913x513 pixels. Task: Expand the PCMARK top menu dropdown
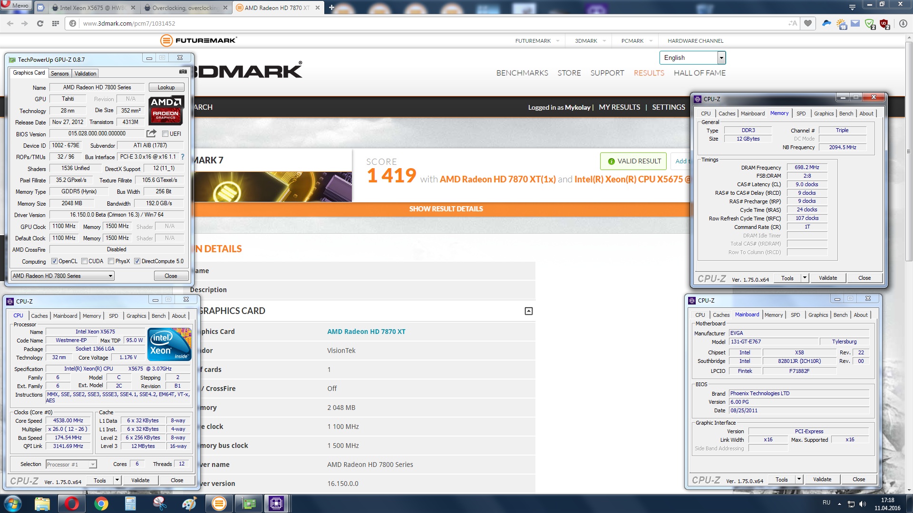click(651, 41)
